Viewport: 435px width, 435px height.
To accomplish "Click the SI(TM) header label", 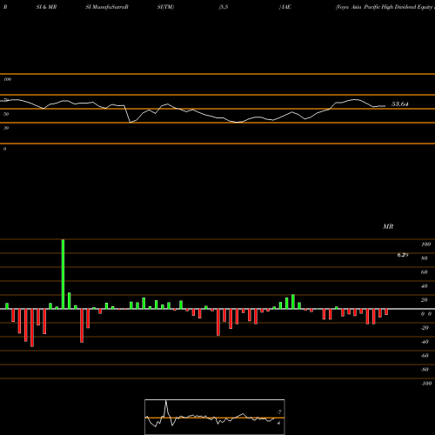I will pos(165,7).
